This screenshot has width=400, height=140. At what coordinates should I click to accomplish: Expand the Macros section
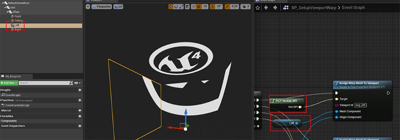point(6,110)
